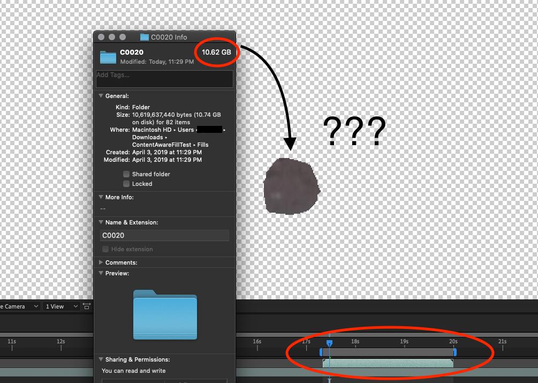The height and width of the screenshot is (383, 538).
Task: Click the C0020 name field
Action: (x=164, y=236)
